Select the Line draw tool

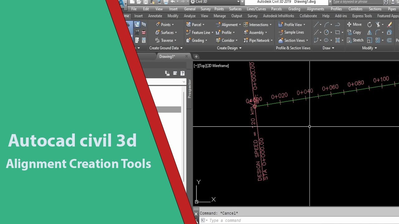(316, 24)
